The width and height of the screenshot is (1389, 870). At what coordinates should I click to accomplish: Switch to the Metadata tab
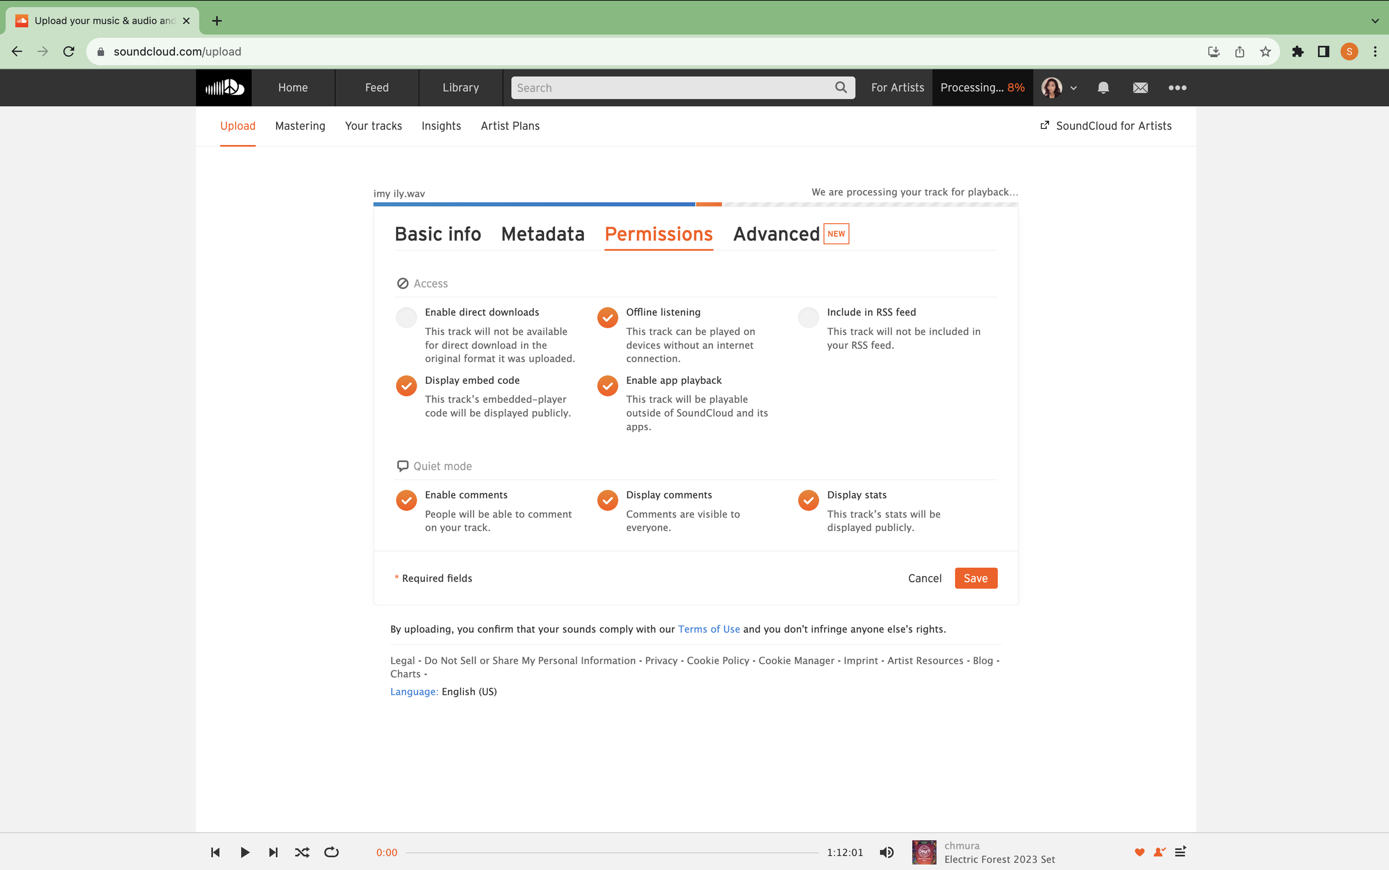click(543, 234)
